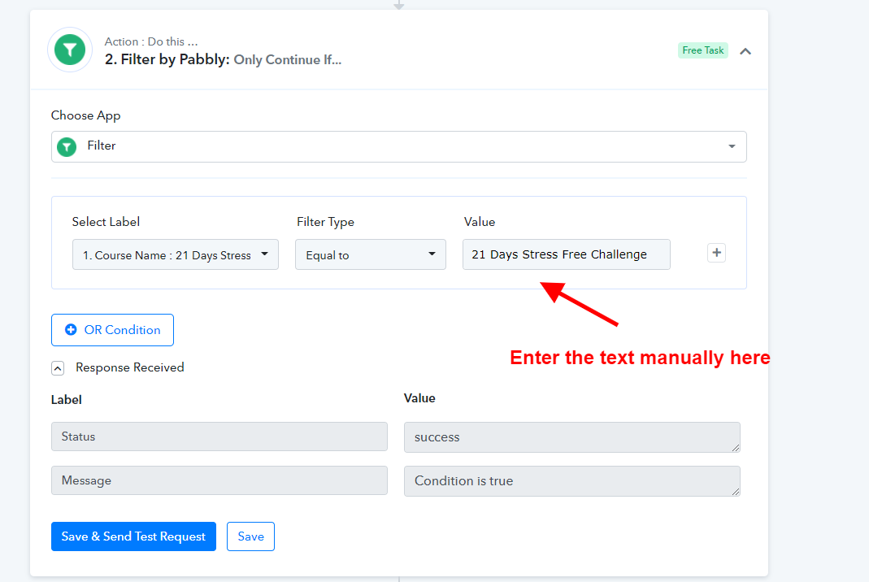Collapse the Filter step with the chevron
Image resolution: width=869 pixels, height=582 pixels.
745,51
